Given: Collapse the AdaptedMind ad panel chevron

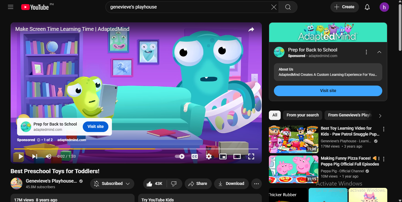Looking at the screenshot, I should point(379,52).
